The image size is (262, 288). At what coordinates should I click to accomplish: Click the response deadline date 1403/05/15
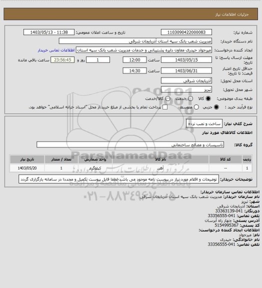186,60
